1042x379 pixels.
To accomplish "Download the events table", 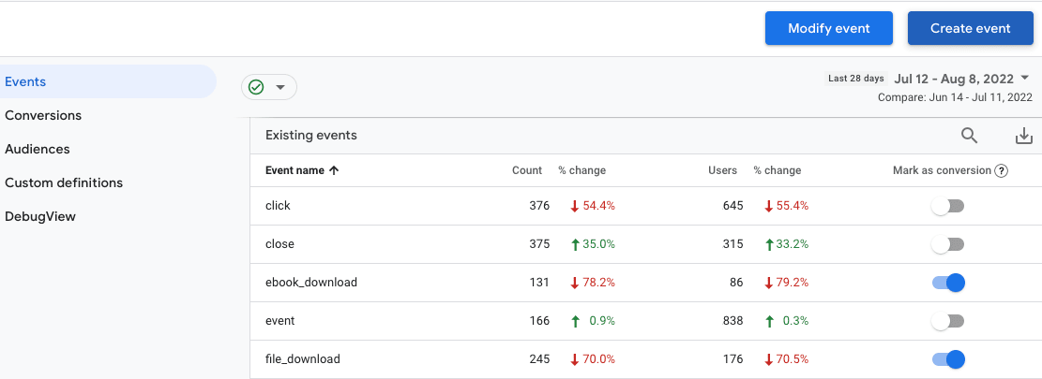I will [1024, 136].
